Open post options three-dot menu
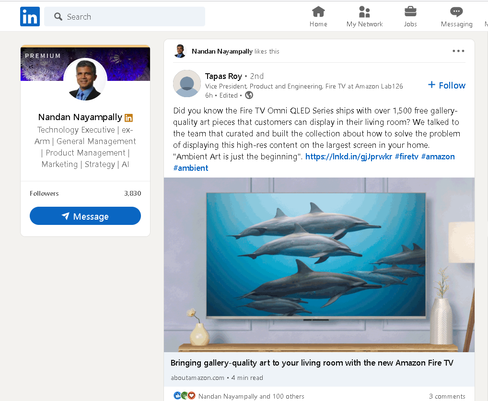The width and height of the screenshot is (488, 401). tap(458, 51)
